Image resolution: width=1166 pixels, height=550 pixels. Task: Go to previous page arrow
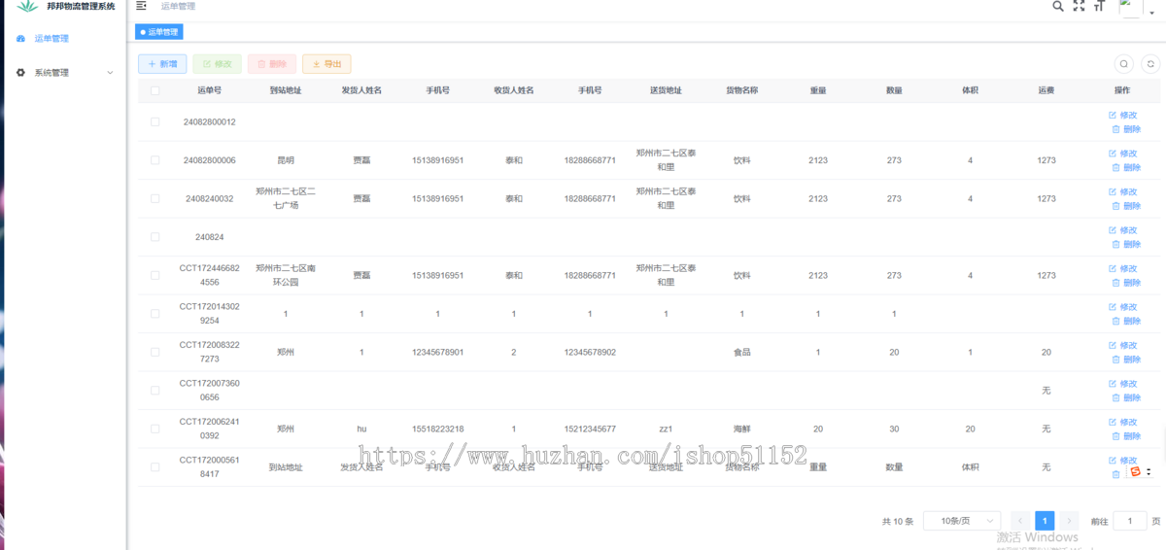pyautogui.click(x=1020, y=521)
